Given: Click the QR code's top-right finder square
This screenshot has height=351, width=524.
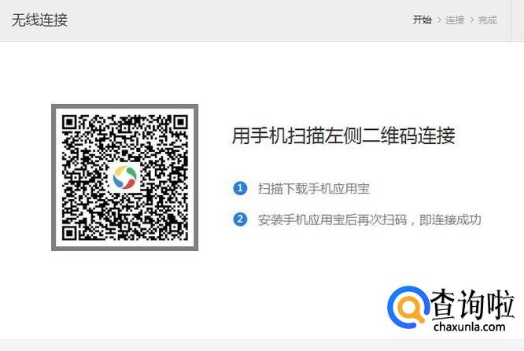Looking at the screenshot, I should (x=180, y=123).
